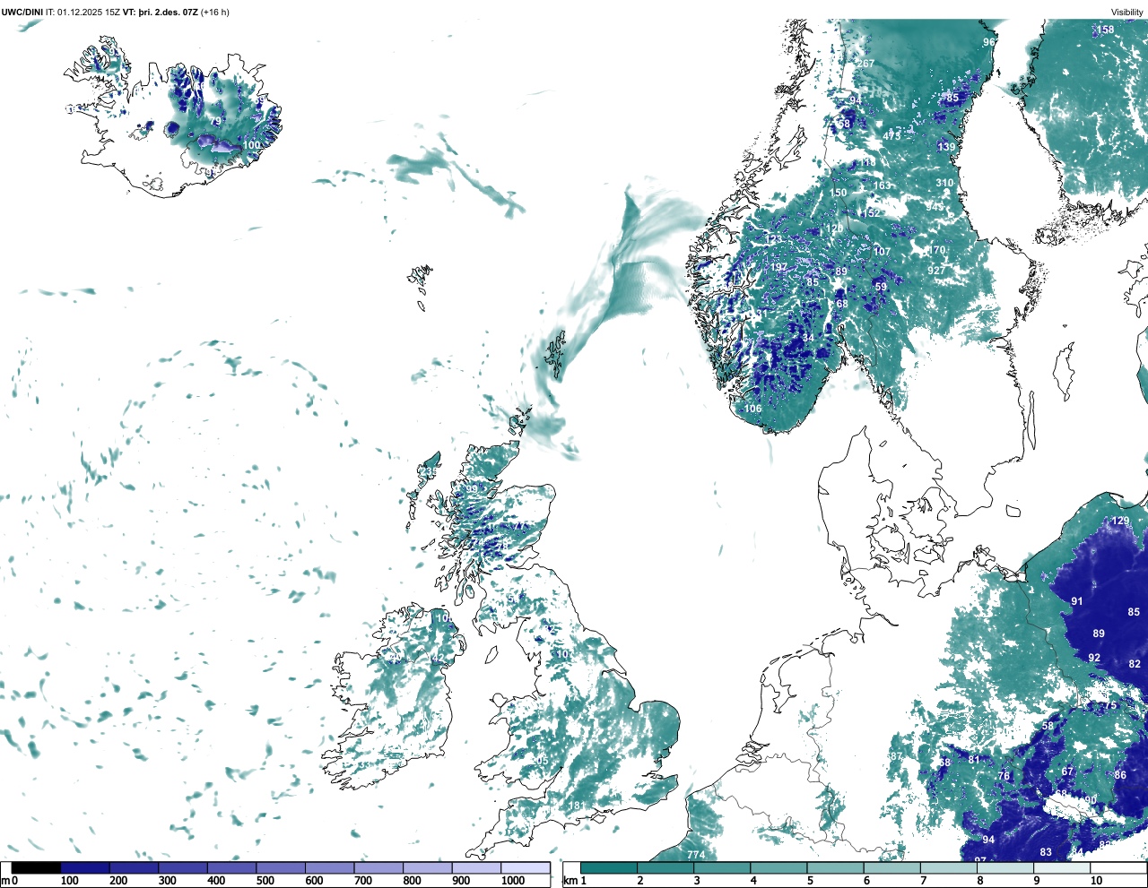Click the 'km' unit label on legend
Viewport: 1148px width, 888px height.
tap(570, 881)
